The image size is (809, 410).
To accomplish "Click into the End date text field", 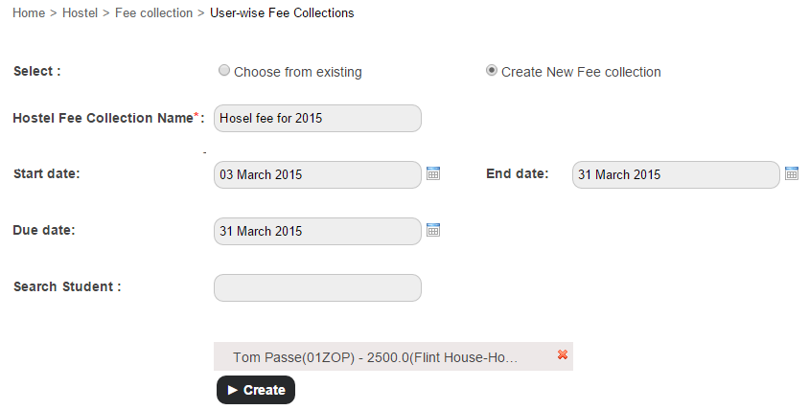I will point(676,175).
